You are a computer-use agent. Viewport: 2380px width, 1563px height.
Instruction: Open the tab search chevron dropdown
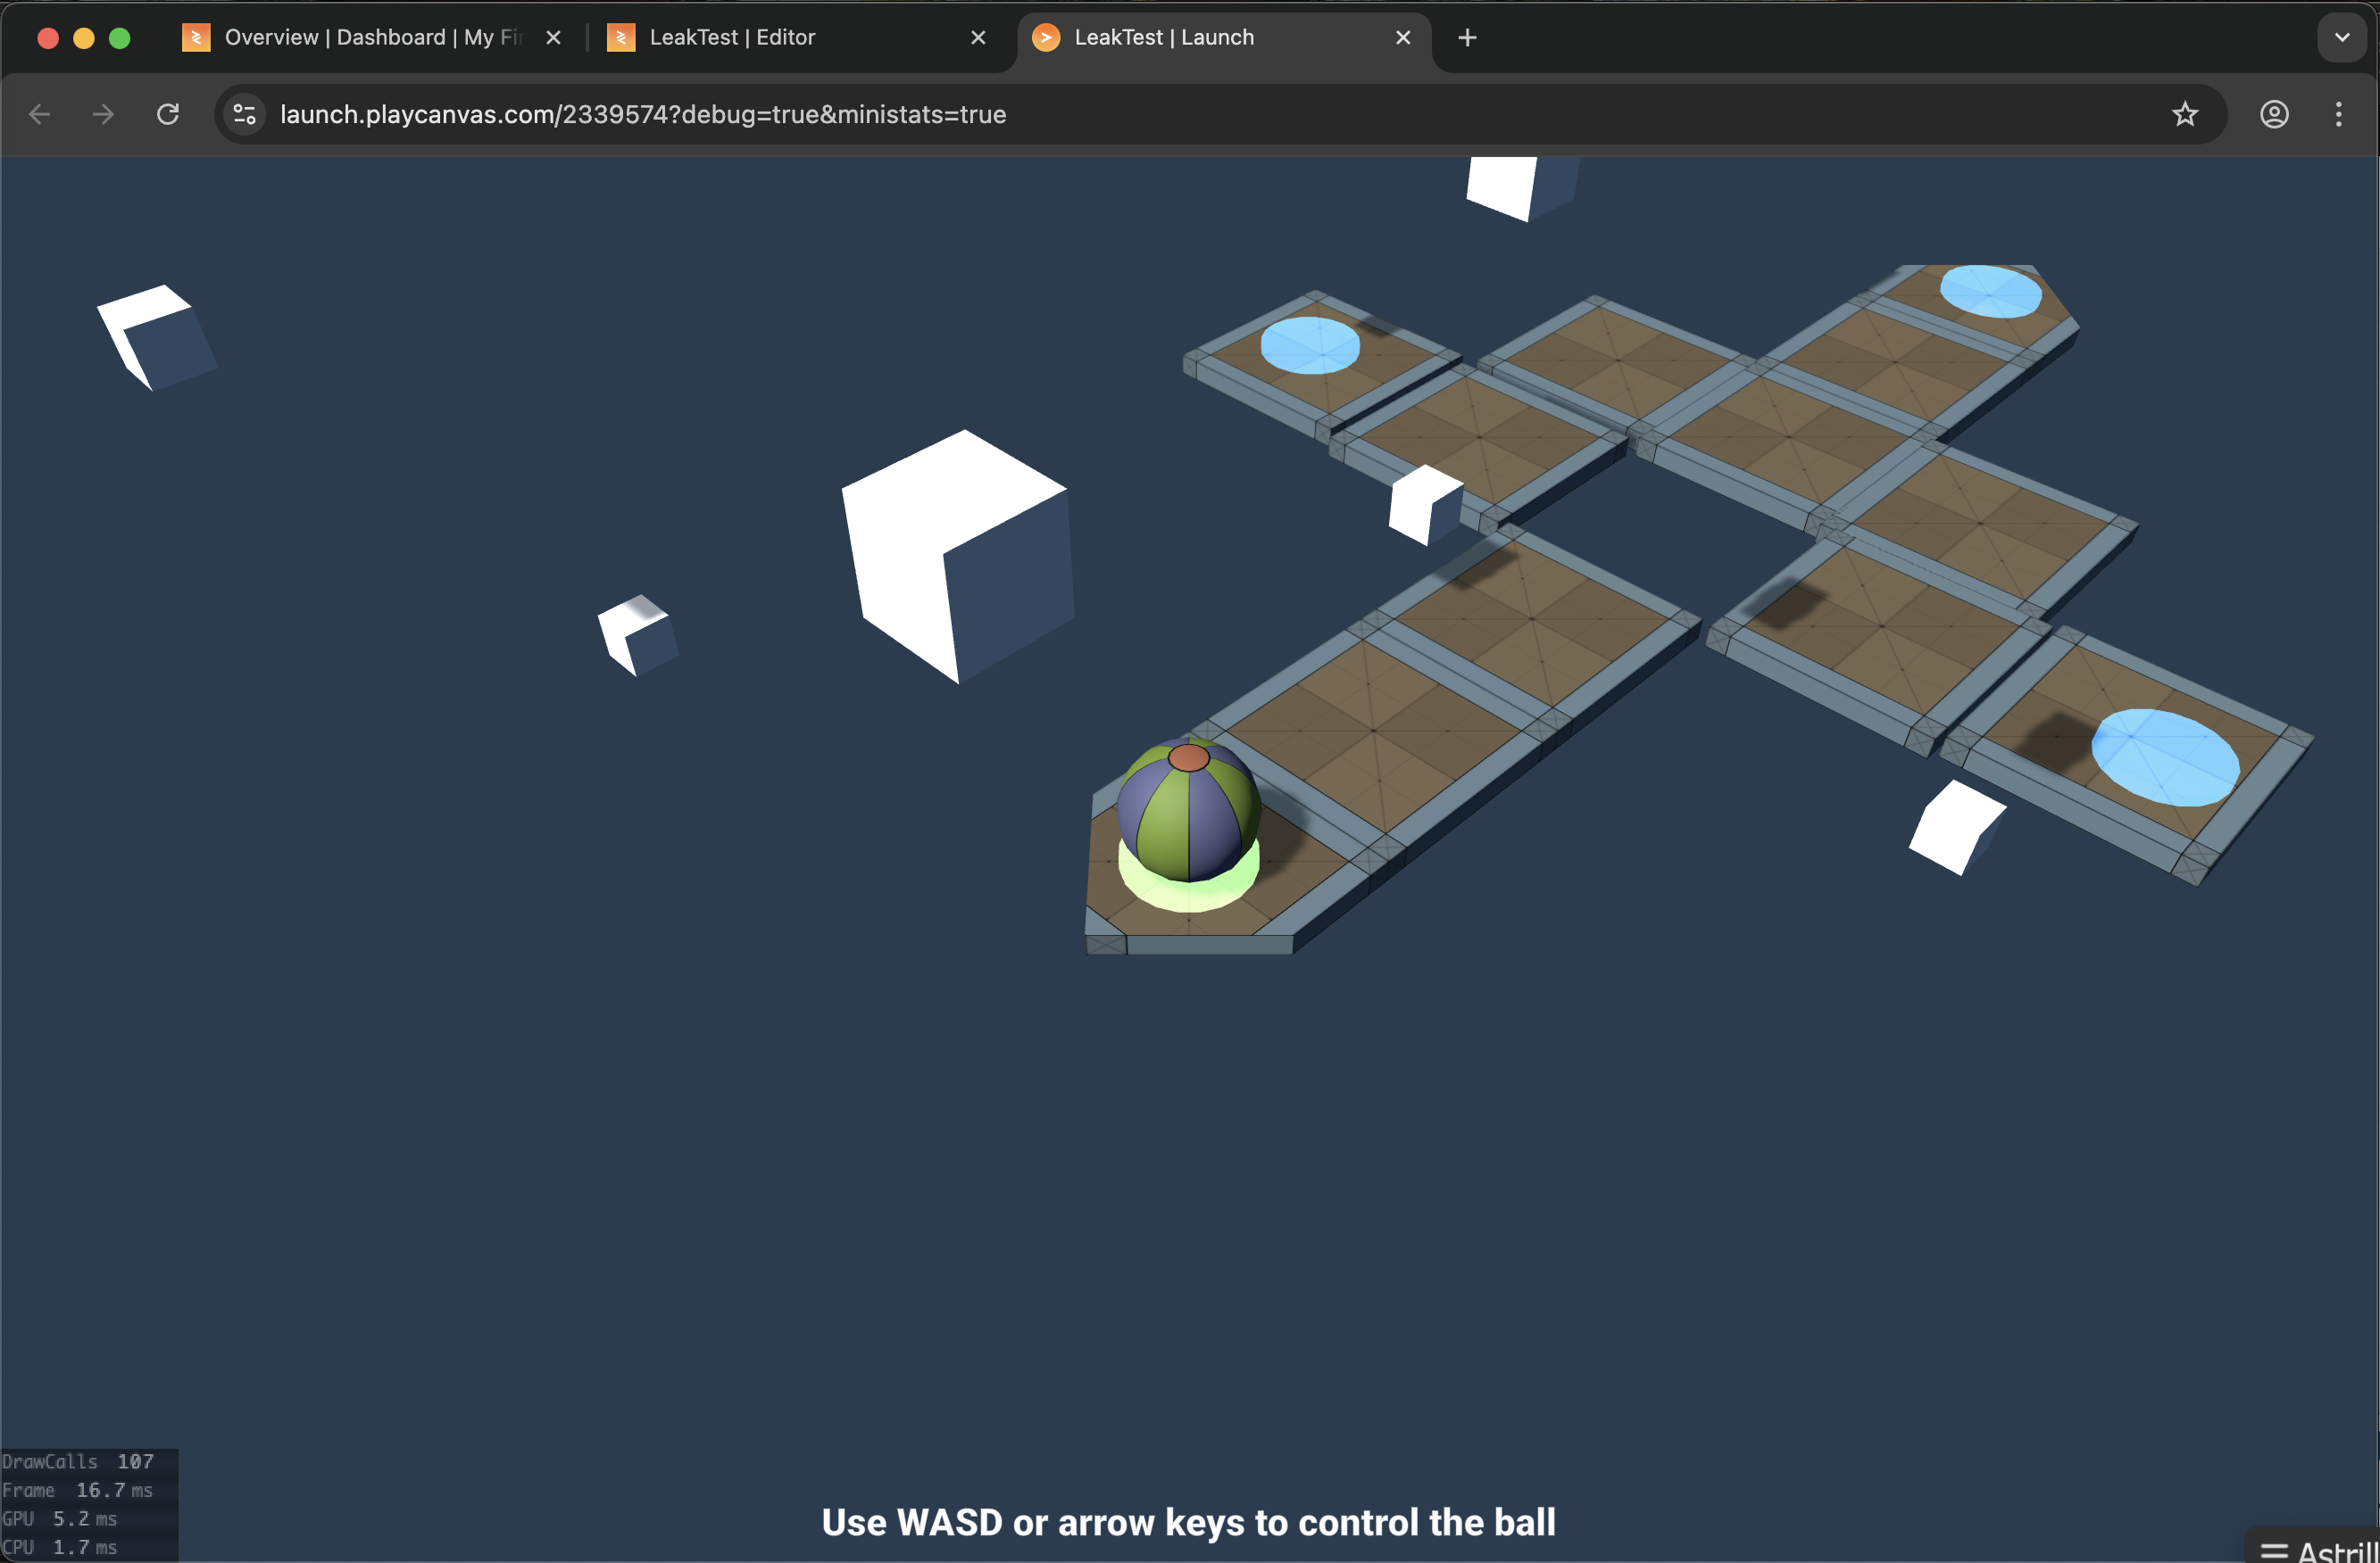pyautogui.click(x=2342, y=37)
